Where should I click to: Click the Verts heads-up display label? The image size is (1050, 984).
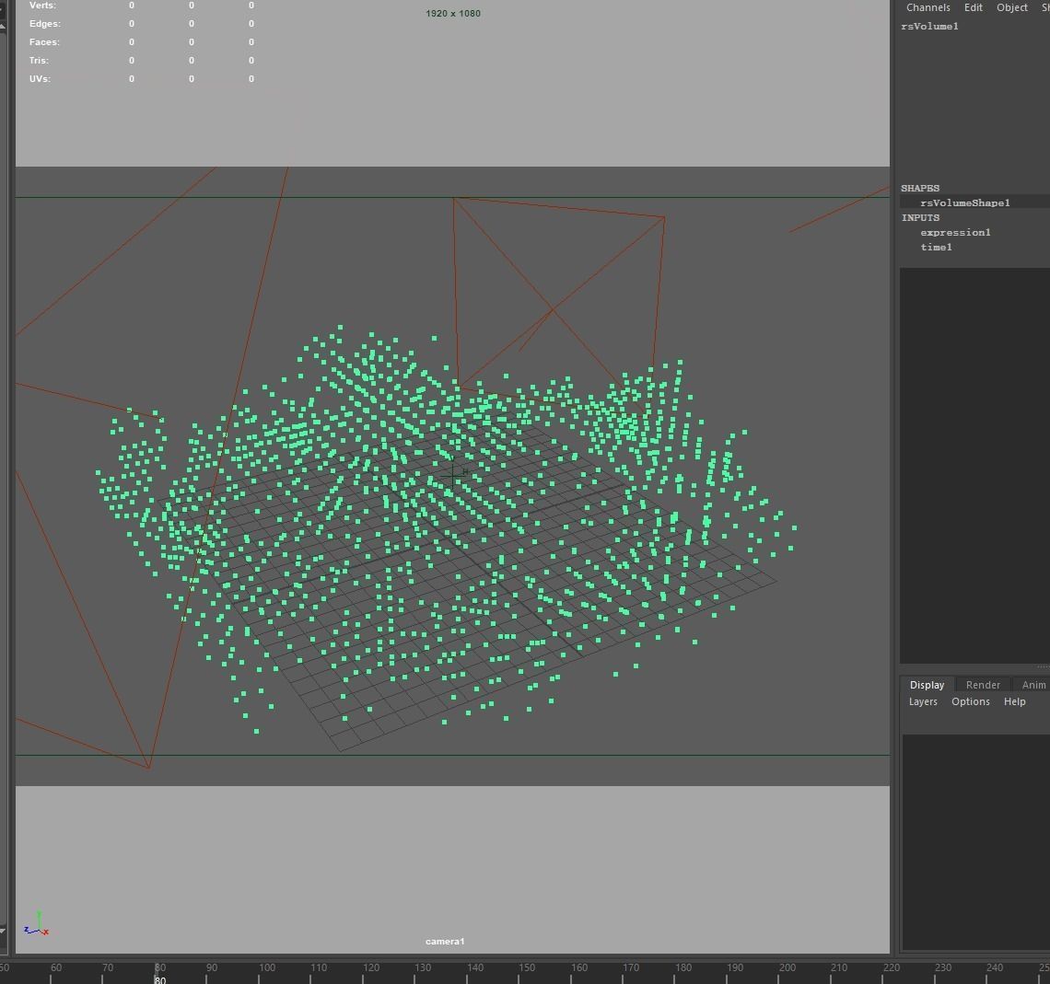pos(43,6)
